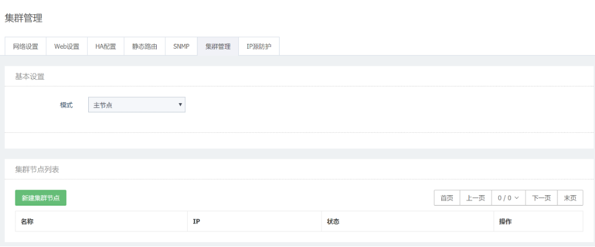Expand the 0 / 0 page selector

[x=509, y=198]
